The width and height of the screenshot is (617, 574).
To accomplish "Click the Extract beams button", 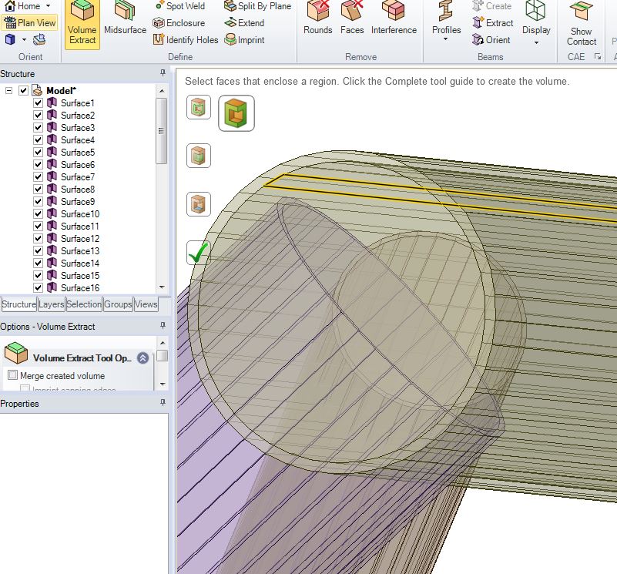I will 493,23.
